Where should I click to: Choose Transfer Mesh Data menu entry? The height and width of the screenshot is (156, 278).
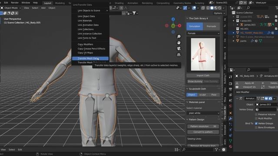tap(90, 58)
